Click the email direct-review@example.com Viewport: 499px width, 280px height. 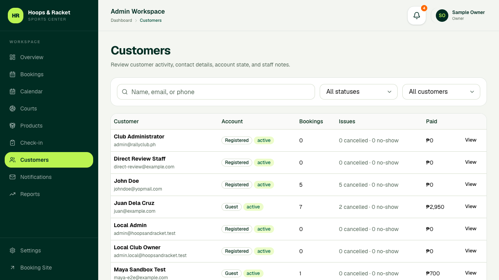pyautogui.click(x=144, y=167)
